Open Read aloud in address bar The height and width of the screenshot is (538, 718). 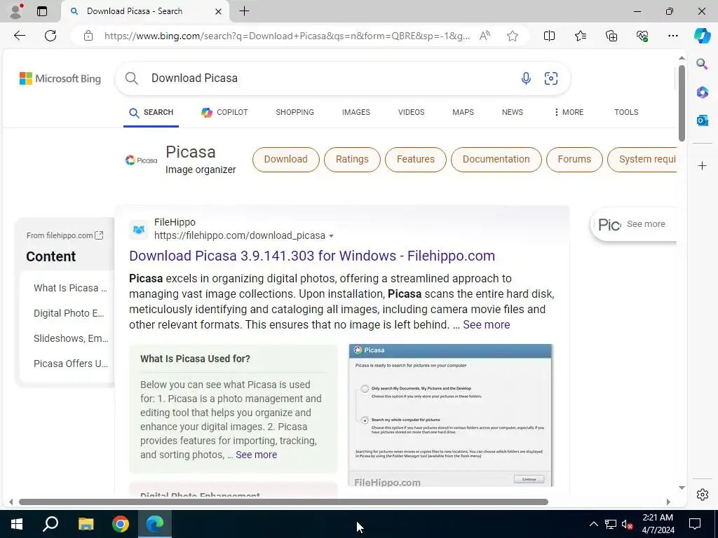pyautogui.click(x=485, y=36)
